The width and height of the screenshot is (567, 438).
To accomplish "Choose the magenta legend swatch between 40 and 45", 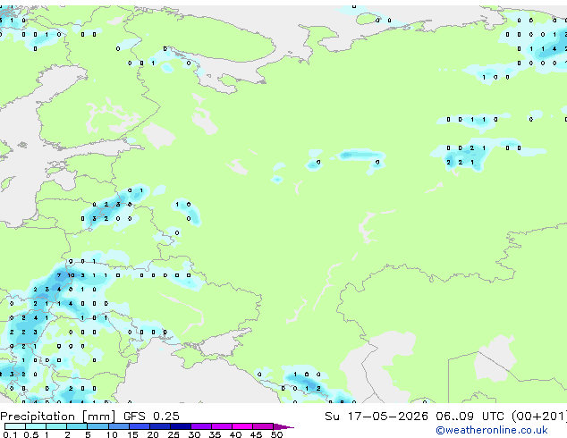I will pos(242,426).
